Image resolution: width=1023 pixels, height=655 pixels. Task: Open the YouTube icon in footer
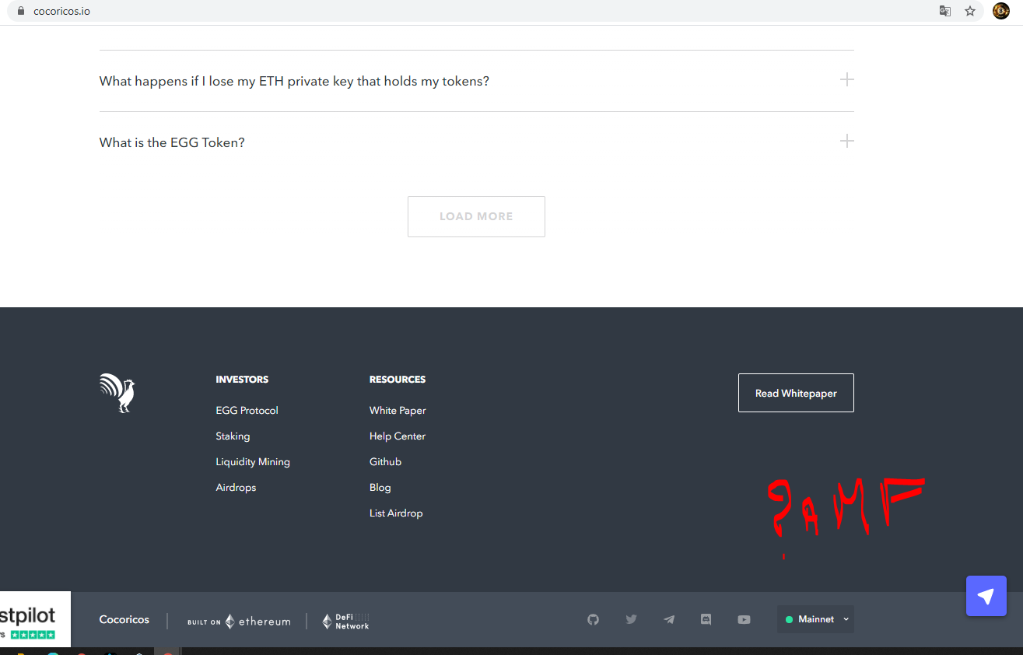(744, 620)
